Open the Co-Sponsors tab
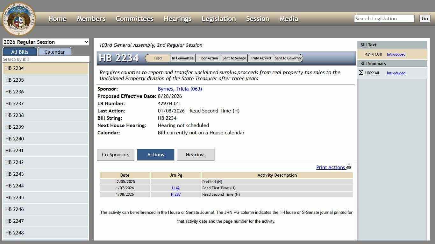The image size is (435, 244). tap(115, 154)
